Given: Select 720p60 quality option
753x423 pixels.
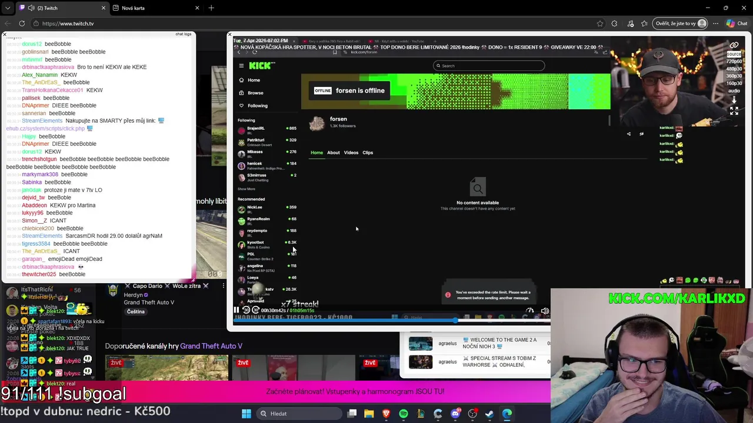Looking at the screenshot, I should point(734,61).
